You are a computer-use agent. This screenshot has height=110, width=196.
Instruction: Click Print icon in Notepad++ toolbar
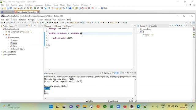[21, 8]
